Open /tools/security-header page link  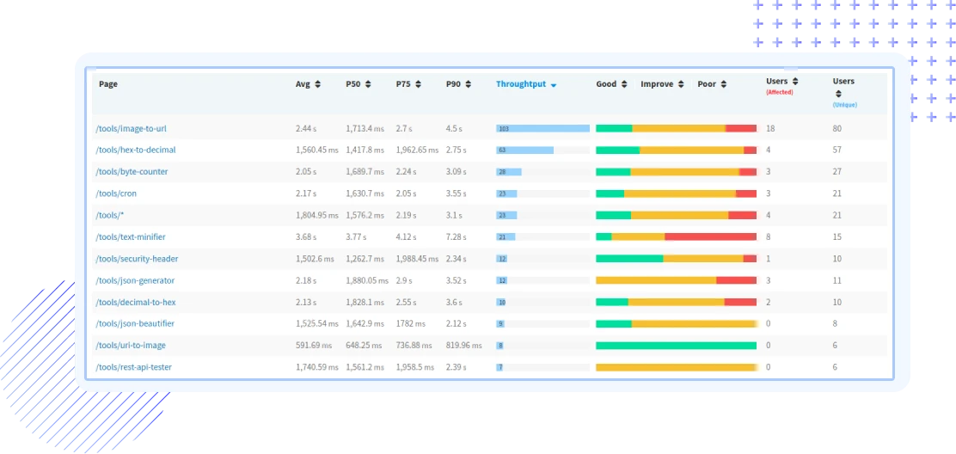click(x=138, y=258)
